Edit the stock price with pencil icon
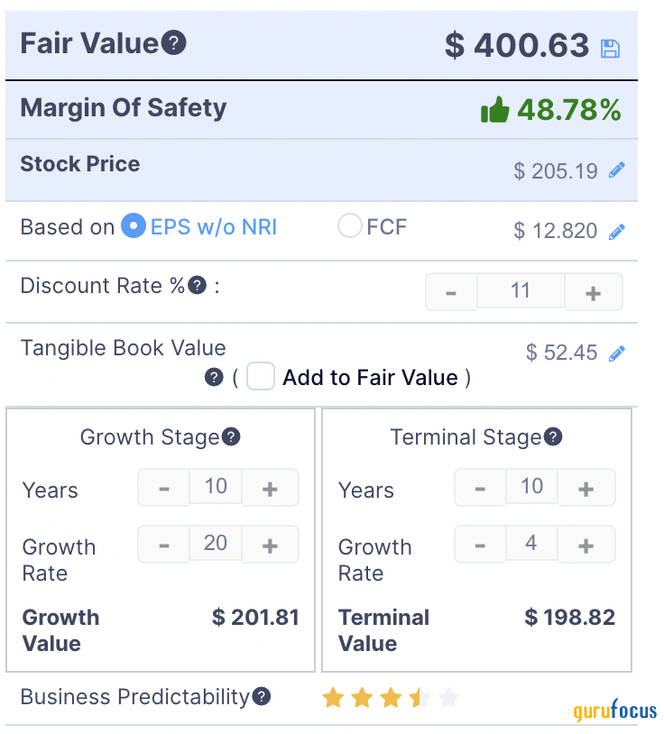 point(617,170)
